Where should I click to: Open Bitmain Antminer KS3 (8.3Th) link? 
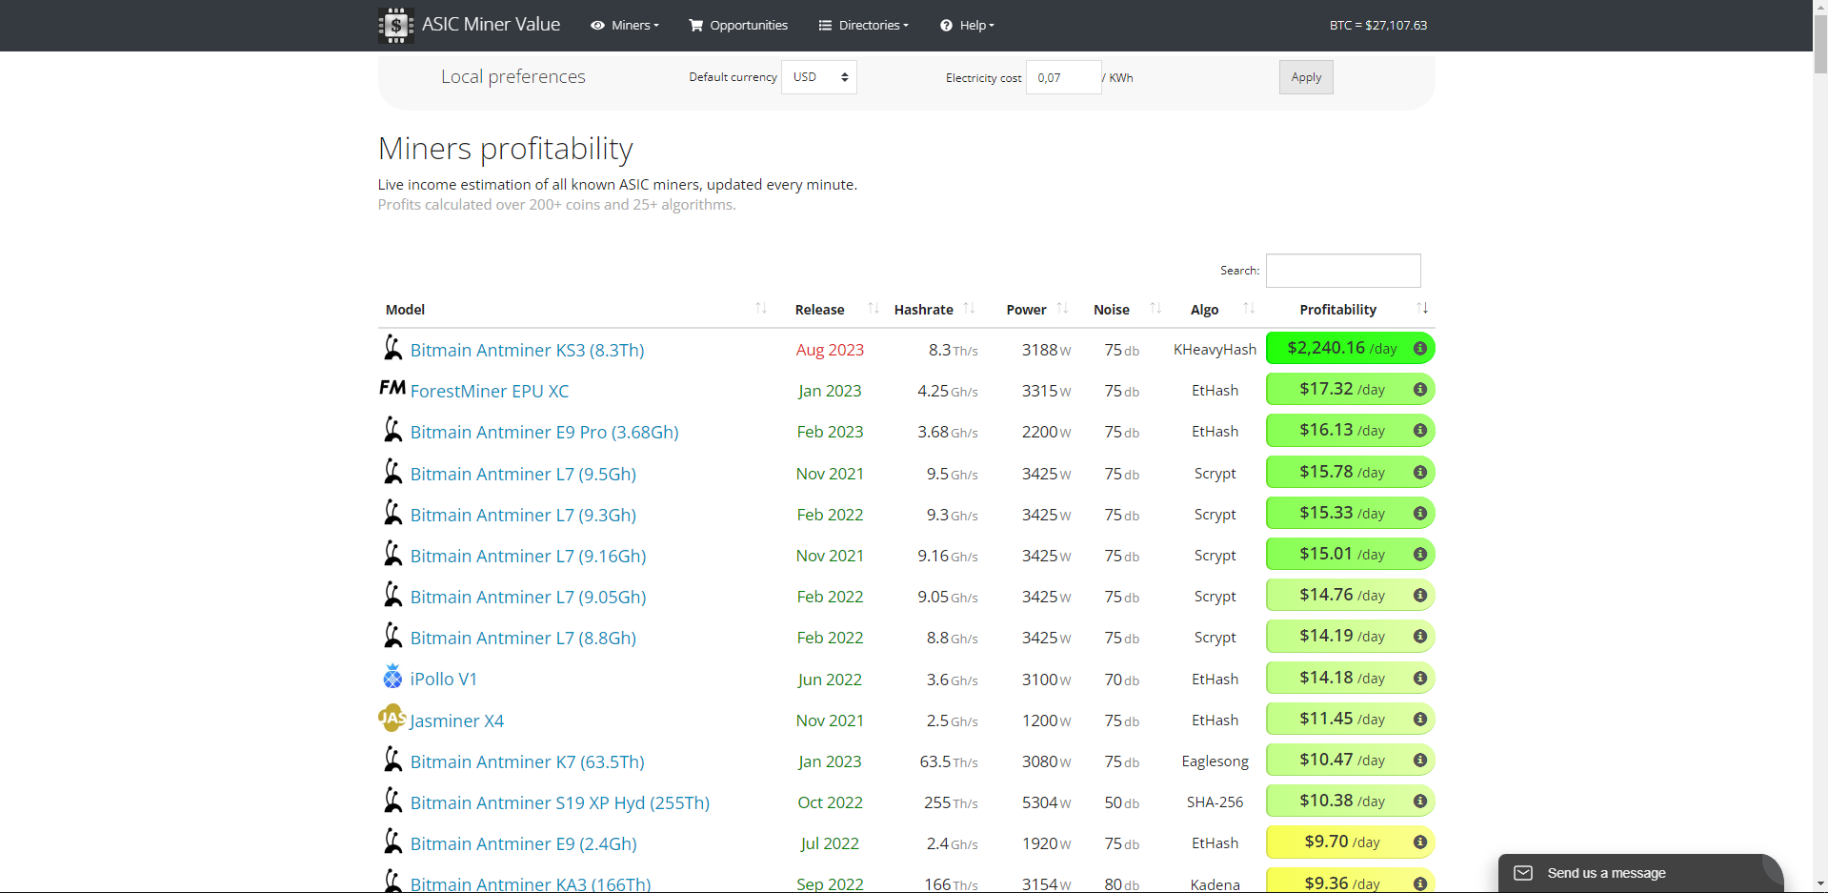click(x=527, y=350)
